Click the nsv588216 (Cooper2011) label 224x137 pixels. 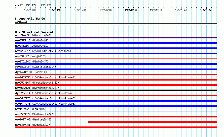click(x=32, y=46)
